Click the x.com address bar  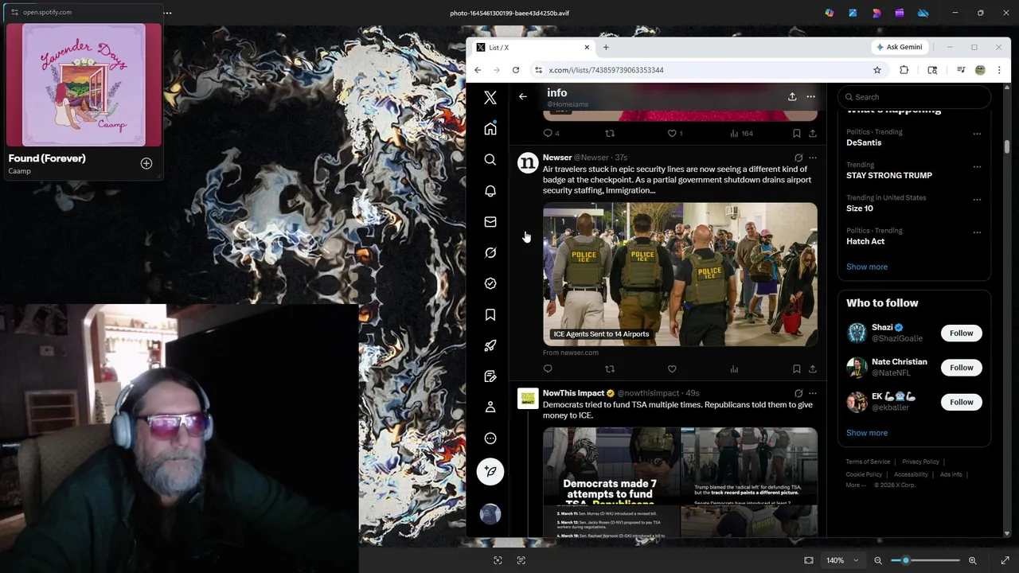coord(709,70)
